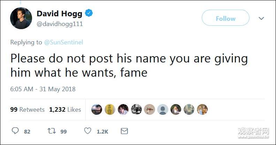Retweet this tweet using the retweet icon
The width and height of the screenshot is (276, 145).
[x=51, y=131]
